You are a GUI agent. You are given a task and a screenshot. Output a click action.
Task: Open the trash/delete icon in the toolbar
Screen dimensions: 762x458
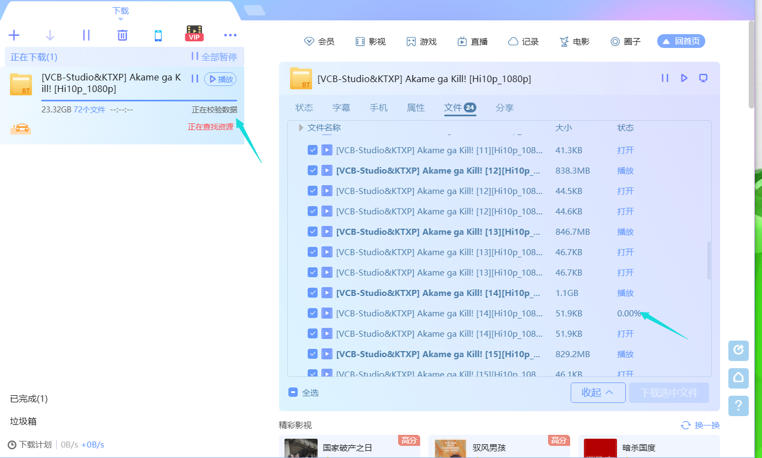122,35
